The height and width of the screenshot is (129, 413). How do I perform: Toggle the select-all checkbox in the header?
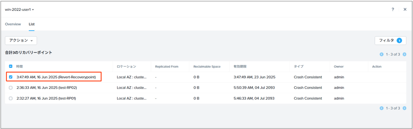(11, 66)
